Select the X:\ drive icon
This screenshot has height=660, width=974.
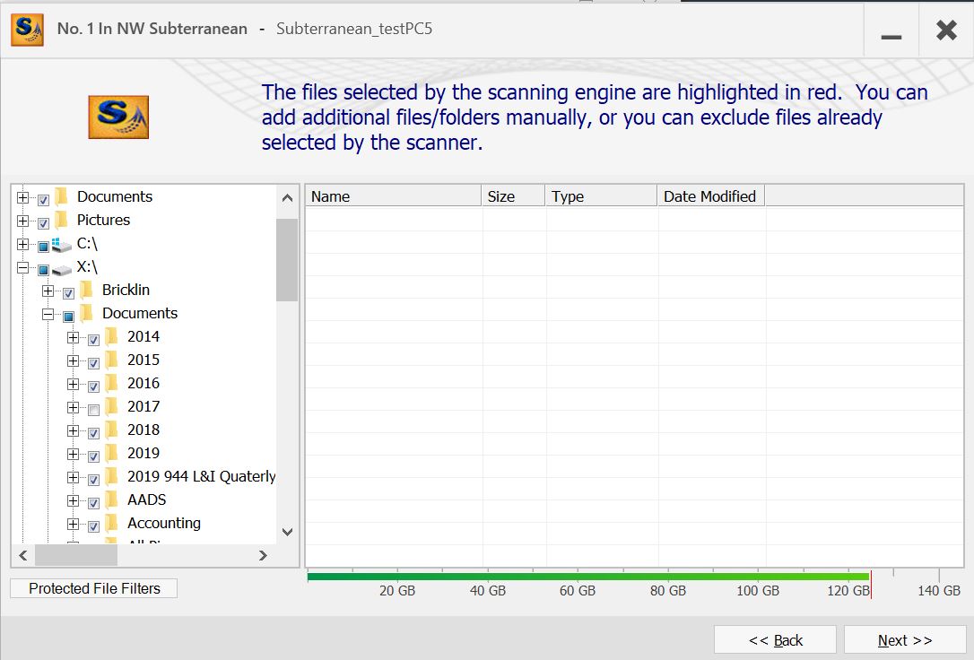[62, 267]
